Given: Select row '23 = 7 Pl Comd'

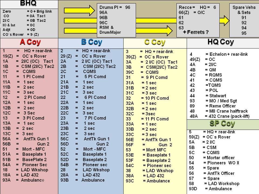Looking at the screenshot, I should click(x=83, y=118).
